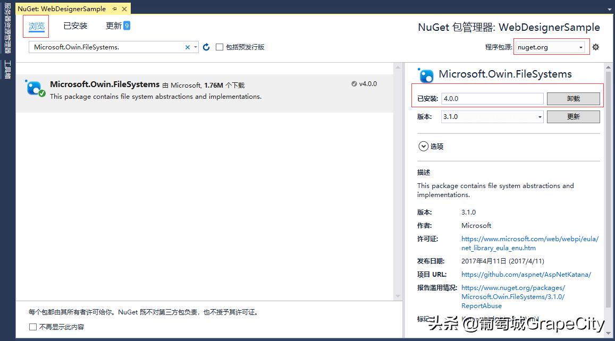Image resolution: width=615 pixels, height=341 pixels.
Task: Switch to the 已安装 tab
Action: 74,25
